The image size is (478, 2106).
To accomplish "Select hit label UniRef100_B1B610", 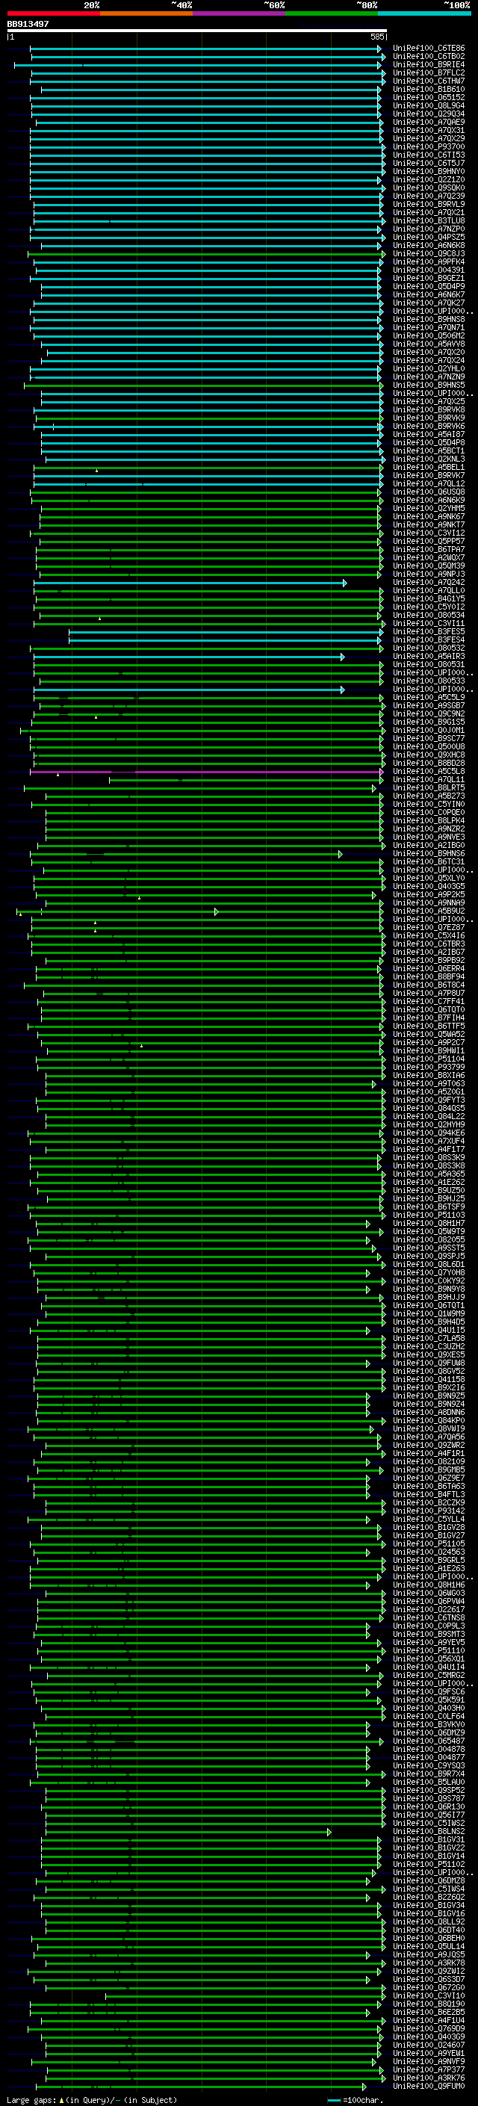I will pos(428,89).
